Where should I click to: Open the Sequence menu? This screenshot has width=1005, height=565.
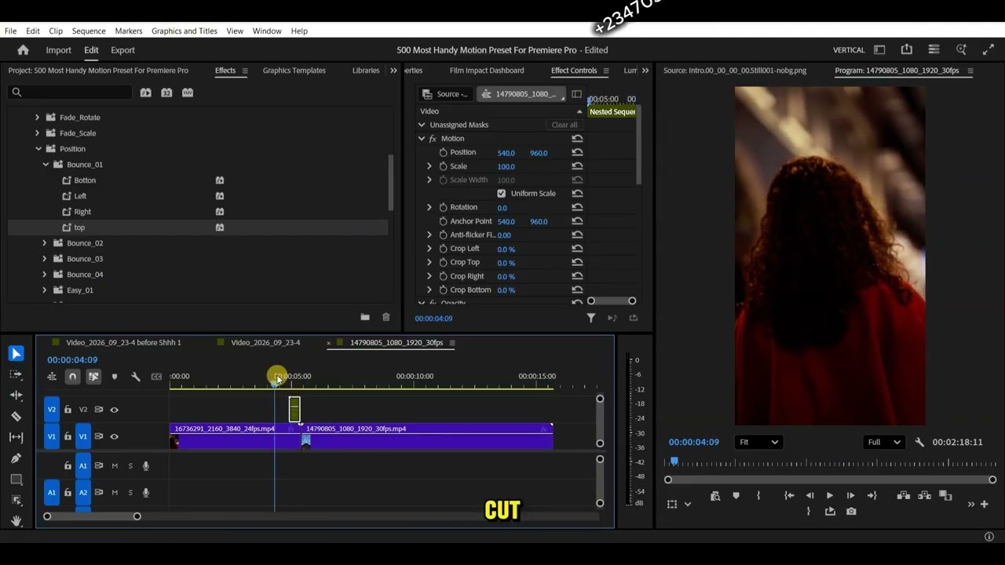tap(89, 31)
